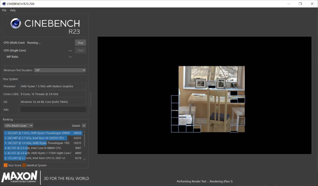Viewport: 318px width, 186px height.
Task: Click the MAXON logo
Action: tap(19, 177)
